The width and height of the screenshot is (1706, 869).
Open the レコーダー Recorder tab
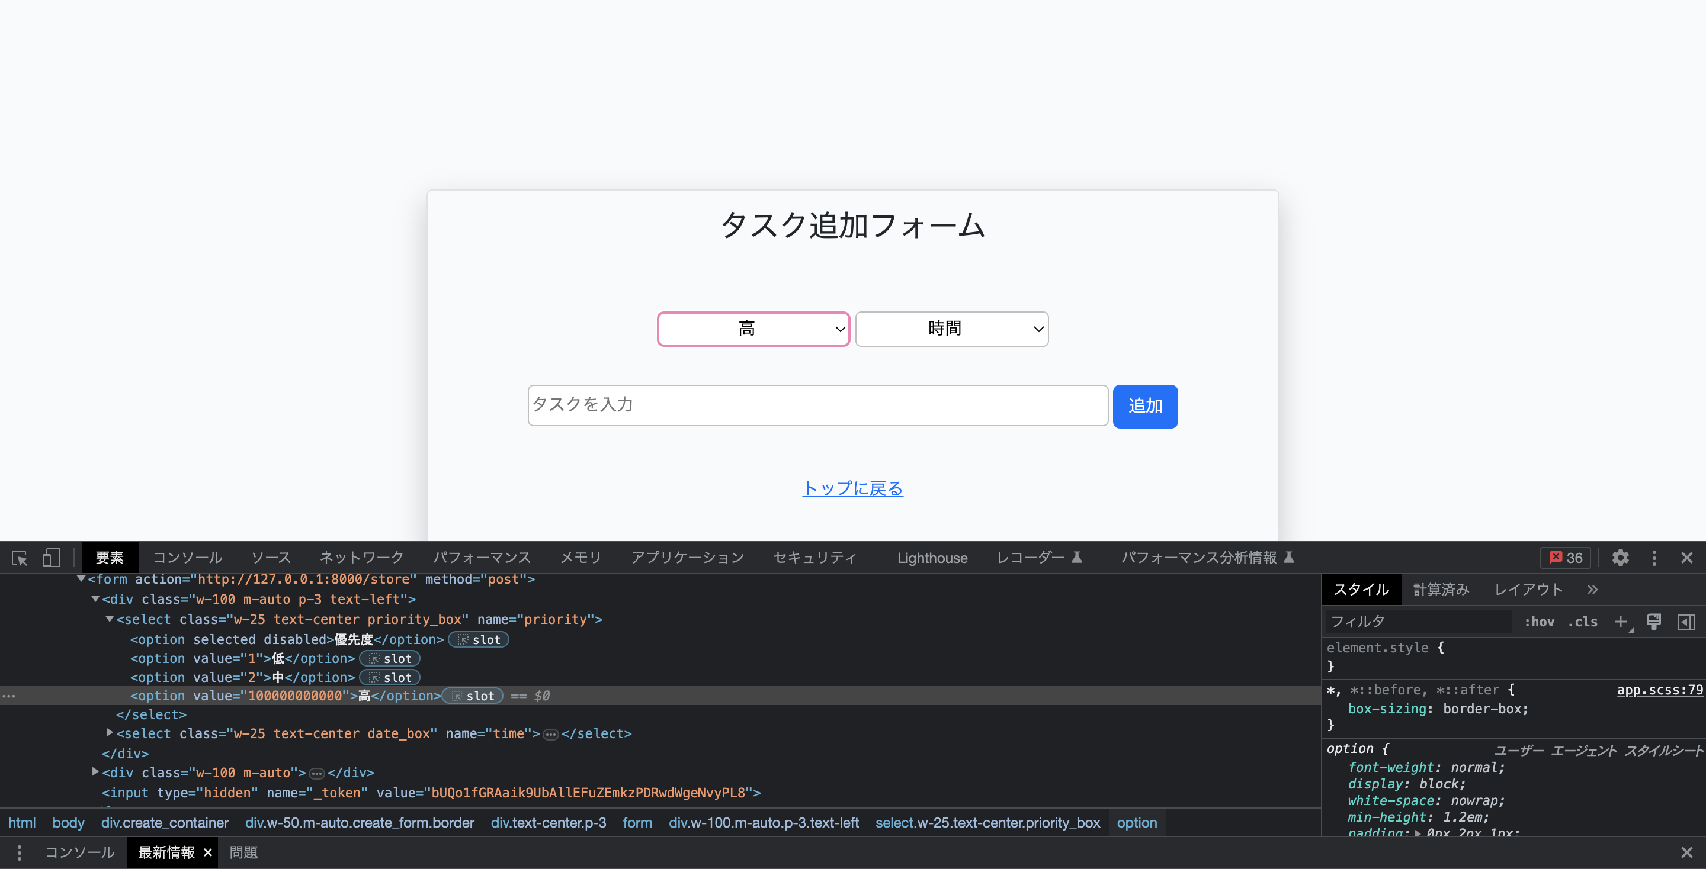(x=1039, y=558)
